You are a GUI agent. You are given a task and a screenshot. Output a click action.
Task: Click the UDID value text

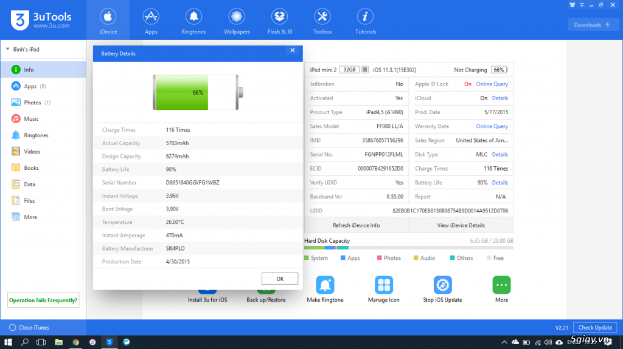pyautogui.click(x=450, y=211)
